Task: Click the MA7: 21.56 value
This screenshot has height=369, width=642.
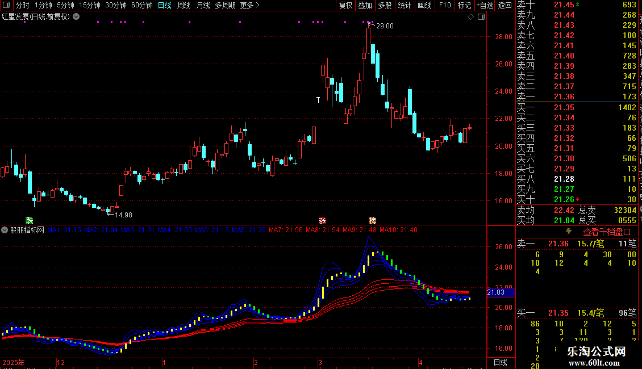Action: coord(286,230)
